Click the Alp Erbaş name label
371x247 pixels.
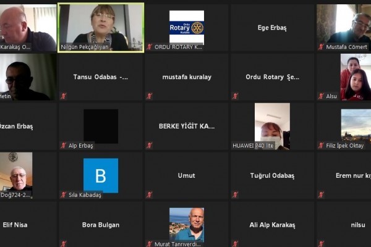click(x=80, y=145)
